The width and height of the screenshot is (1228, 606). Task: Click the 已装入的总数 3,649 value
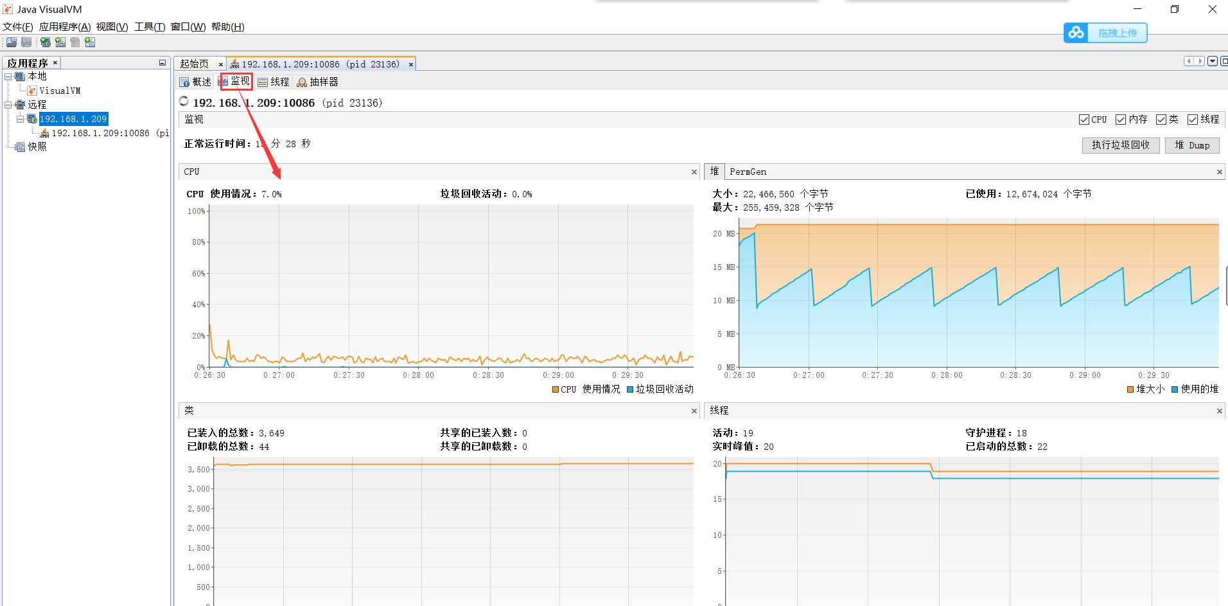272,433
